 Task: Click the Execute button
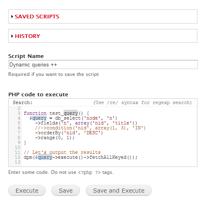(27, 190)
